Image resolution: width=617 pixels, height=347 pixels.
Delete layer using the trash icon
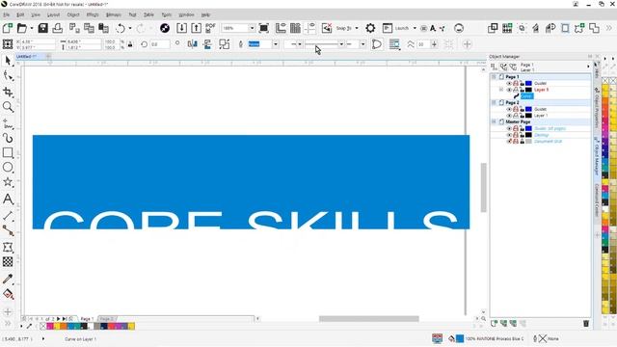point(586,324)
